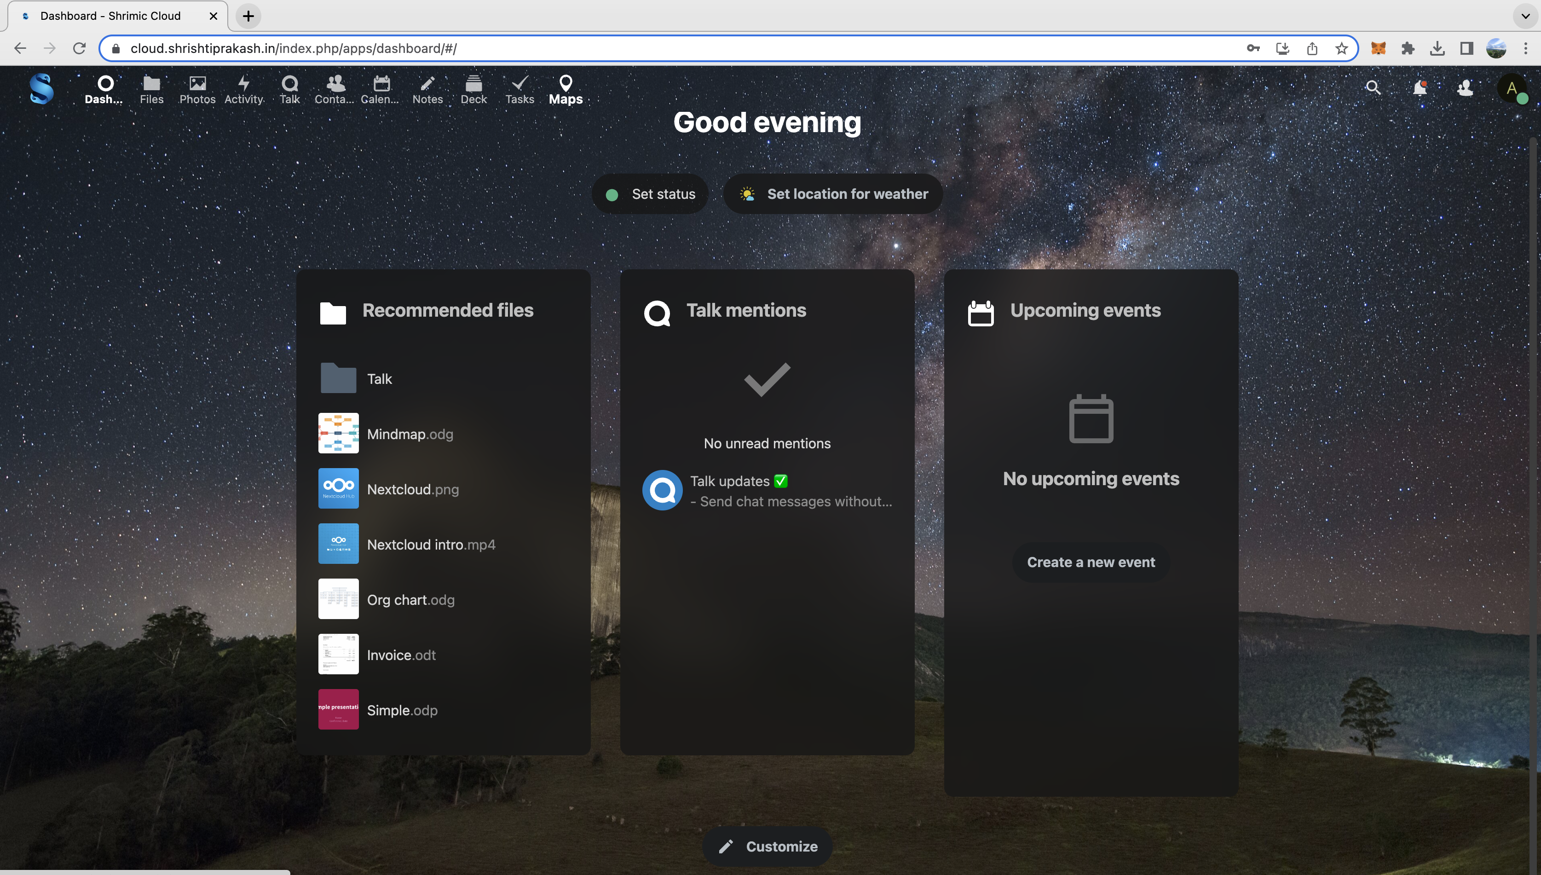Click the Shrimic Cloud logo
Image resolution: width=1541 pixels, height=875 pixels.
click(41, 89)
